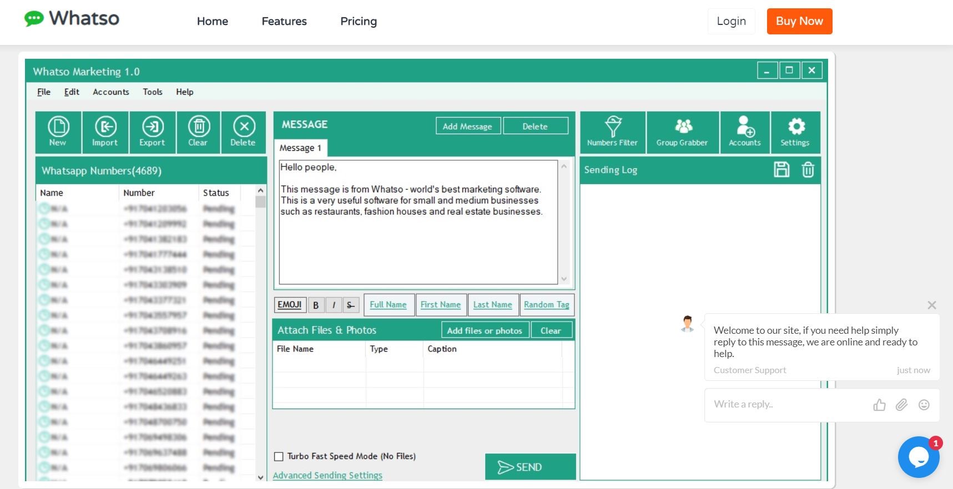
Task: Apply strikethrough formatting with S button
Action: point(351,305)
